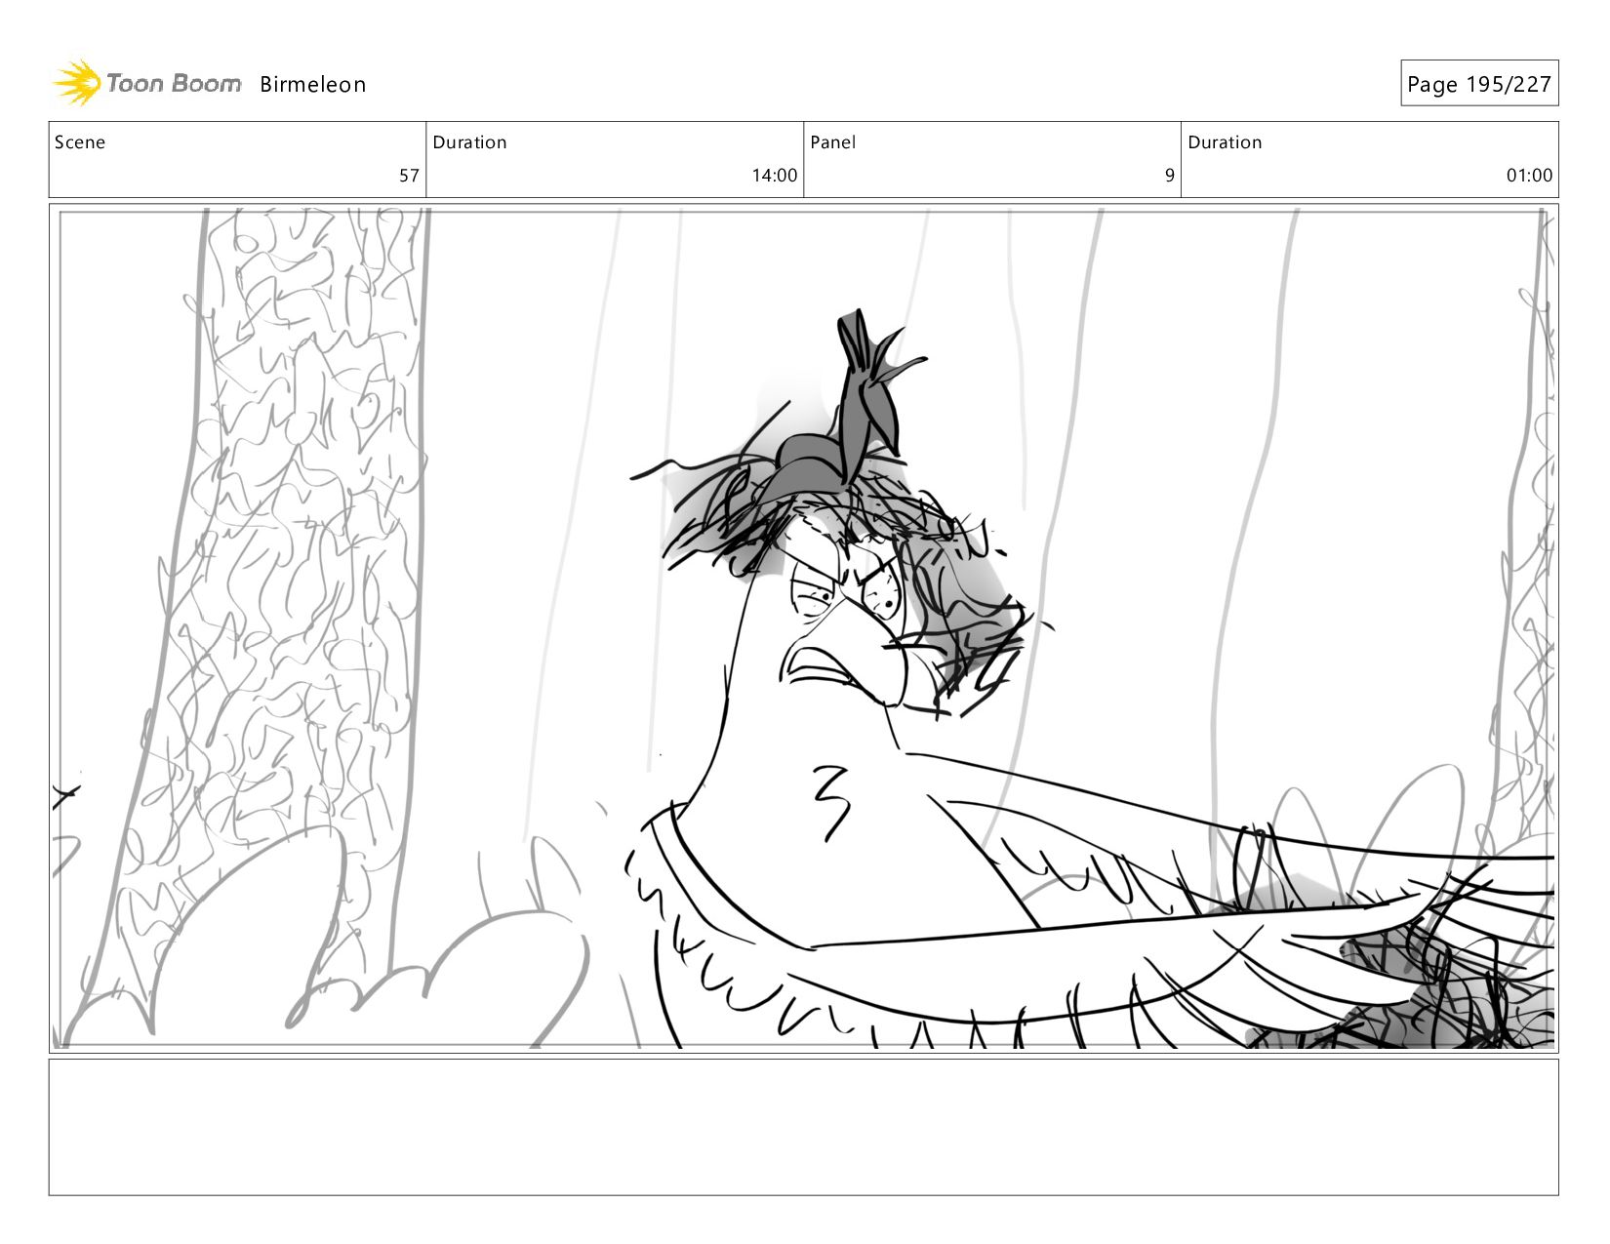Click the scene number '57'
This screenshot has height=1244, width=1610.
[x=409, y=176]
